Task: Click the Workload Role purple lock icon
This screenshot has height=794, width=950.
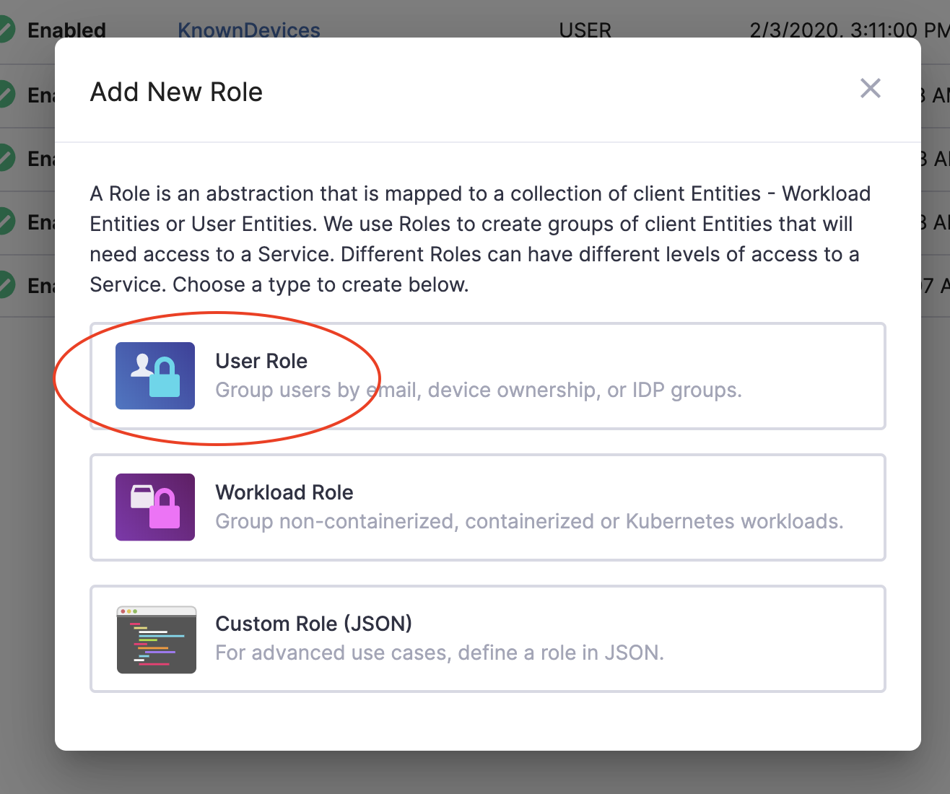Action: [x=155, y=507]
